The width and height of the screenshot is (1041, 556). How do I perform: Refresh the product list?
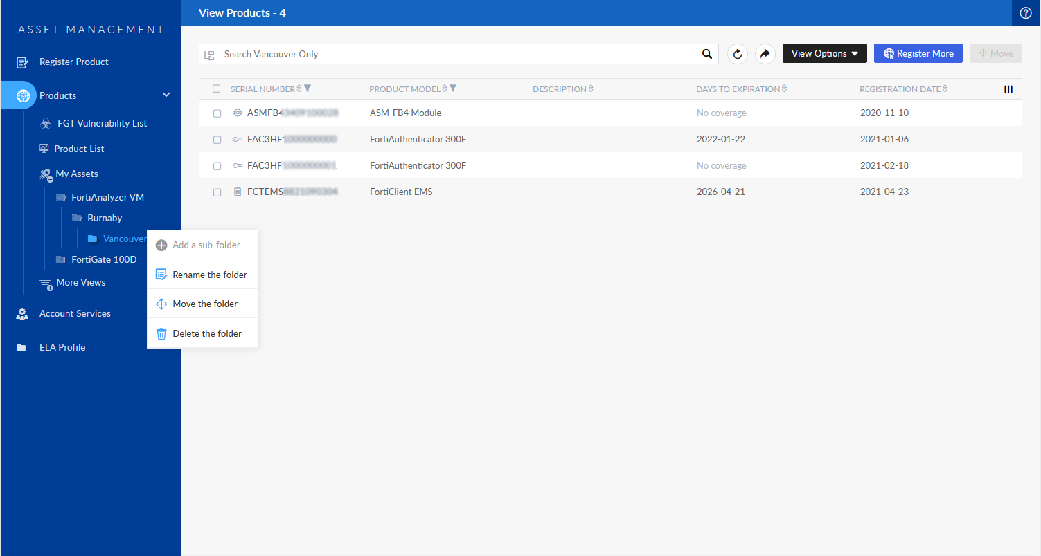click(x=738, y=54)
